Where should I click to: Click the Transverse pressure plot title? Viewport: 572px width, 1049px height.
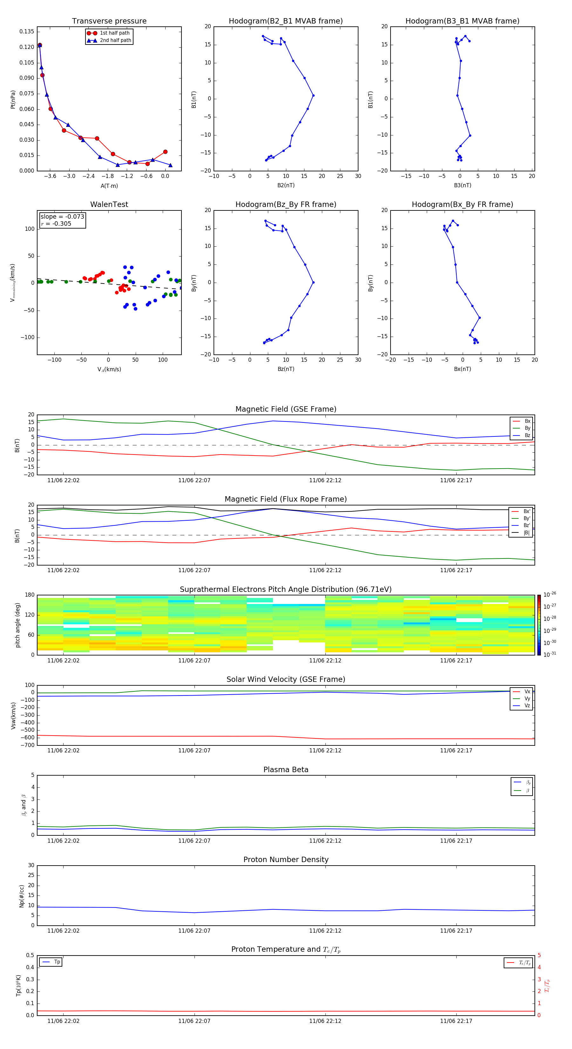pos(109,21)
